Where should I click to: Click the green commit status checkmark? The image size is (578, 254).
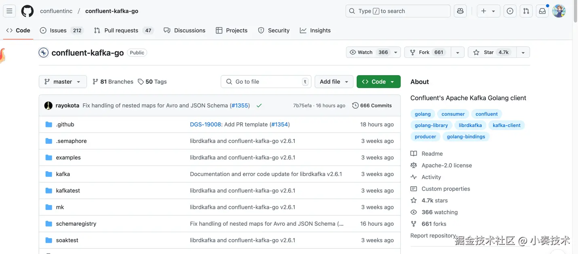click(259, 105)
